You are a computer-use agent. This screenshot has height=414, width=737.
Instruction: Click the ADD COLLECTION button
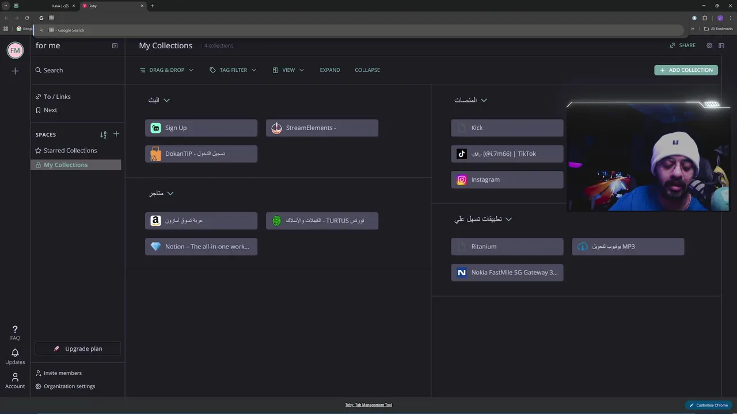[x=686, y=70]
